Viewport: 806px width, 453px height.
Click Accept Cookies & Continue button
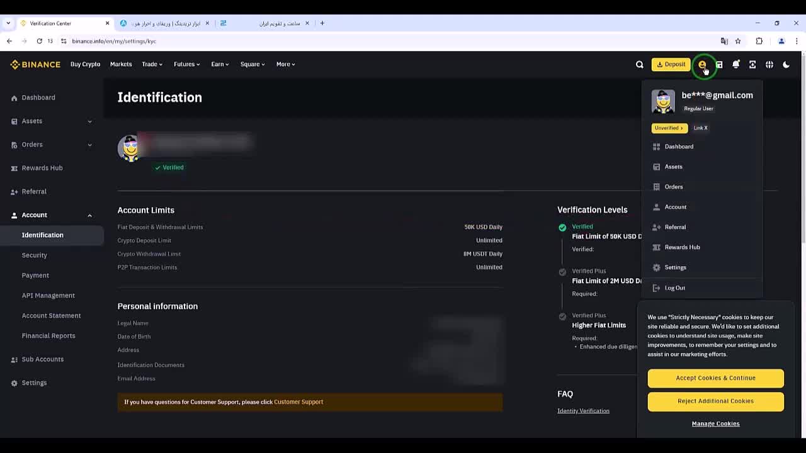(x=715, y=378)
